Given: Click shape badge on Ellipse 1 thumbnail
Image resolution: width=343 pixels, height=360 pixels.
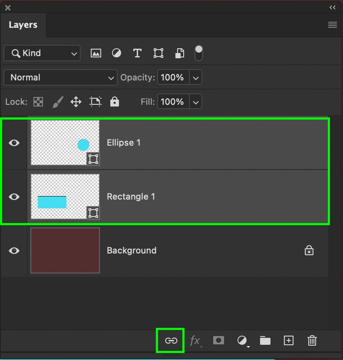Looking at the screenshot, I should click(x=93, y=159).
